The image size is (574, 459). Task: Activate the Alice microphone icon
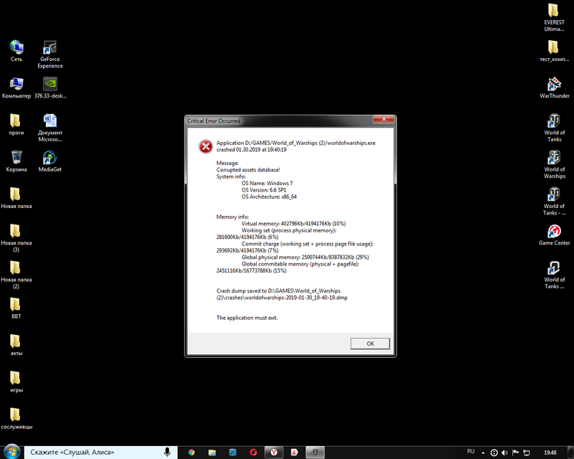coord(167,452)
